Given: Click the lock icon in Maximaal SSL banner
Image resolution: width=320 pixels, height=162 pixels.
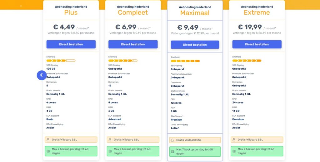Looking at the screenshot, I should 172,140.
